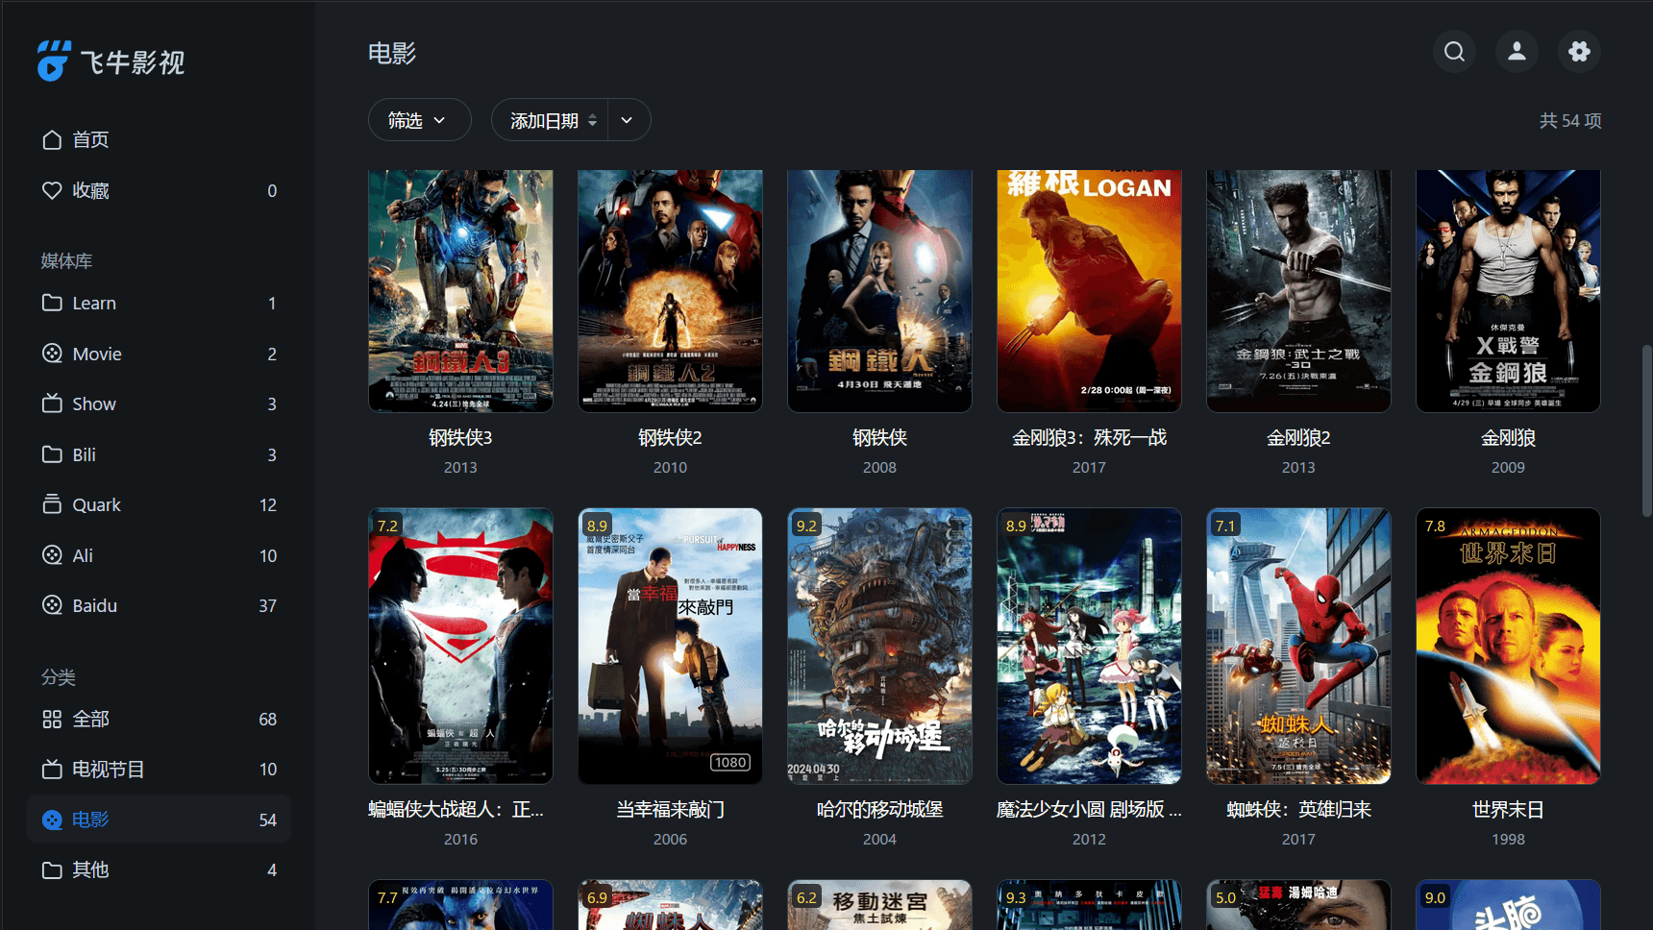
Task: Click the heart icon beside 收藏
Action: pyautogui.click(x=52, y=191)
